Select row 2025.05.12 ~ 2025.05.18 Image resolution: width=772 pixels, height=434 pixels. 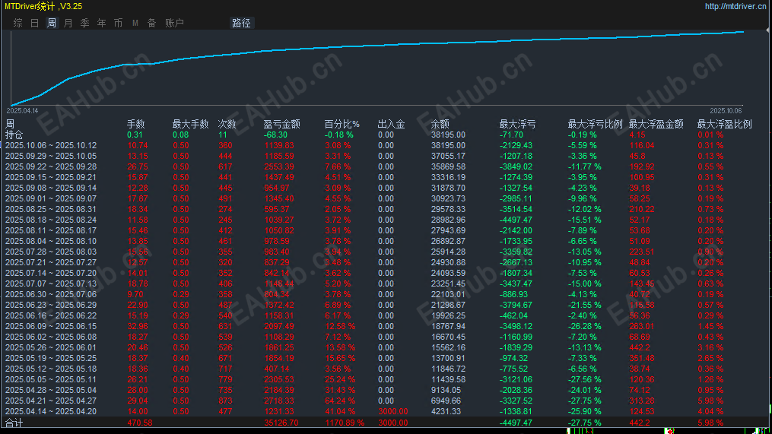point(51,369)
